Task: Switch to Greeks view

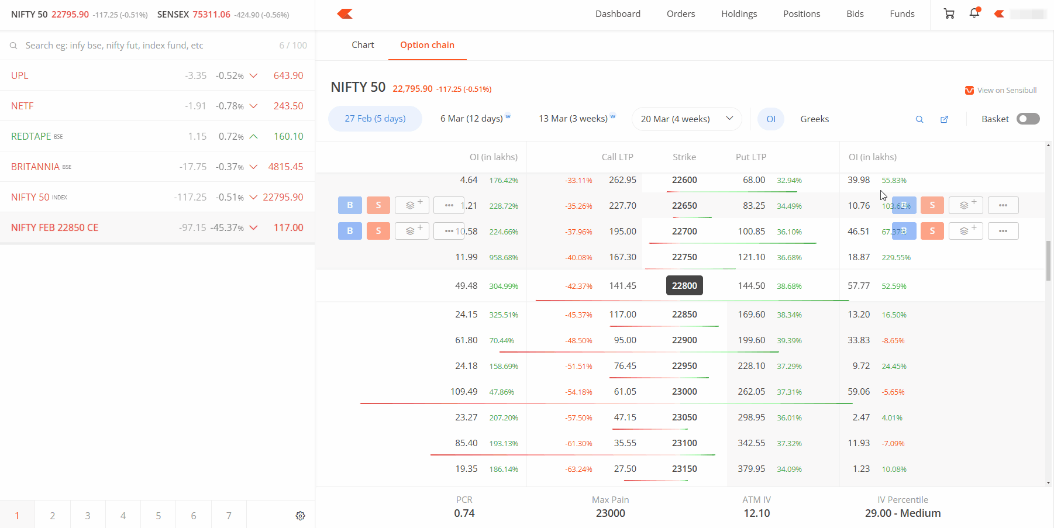Action: tap(815, 119)
